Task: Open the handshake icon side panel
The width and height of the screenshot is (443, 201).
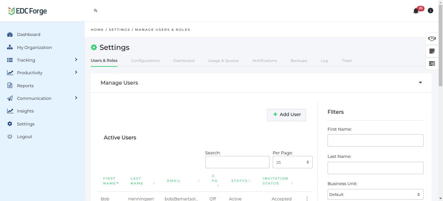Action: coord(432,39)
